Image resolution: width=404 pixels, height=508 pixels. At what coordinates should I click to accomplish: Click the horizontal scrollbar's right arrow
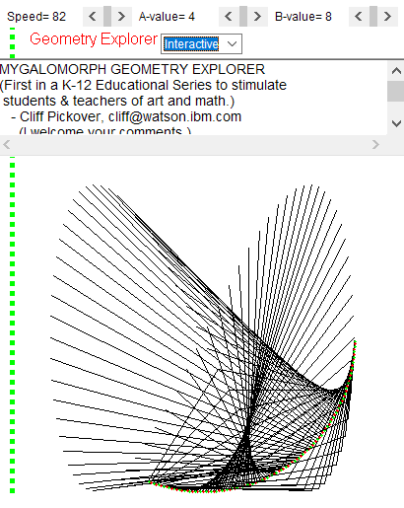[x=375, y=144]
